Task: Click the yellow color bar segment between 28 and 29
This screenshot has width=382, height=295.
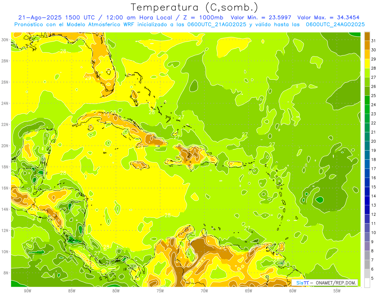Action: (367, 64)
